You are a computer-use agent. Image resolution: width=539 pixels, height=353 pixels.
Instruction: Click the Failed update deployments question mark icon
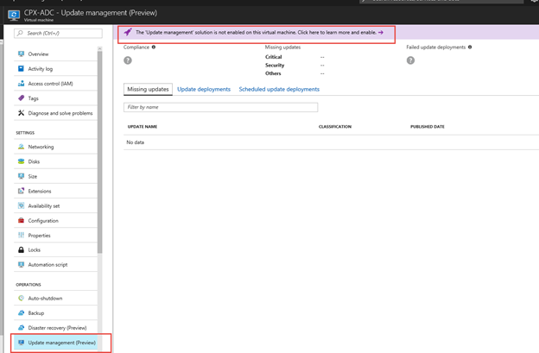click(410, 60)
